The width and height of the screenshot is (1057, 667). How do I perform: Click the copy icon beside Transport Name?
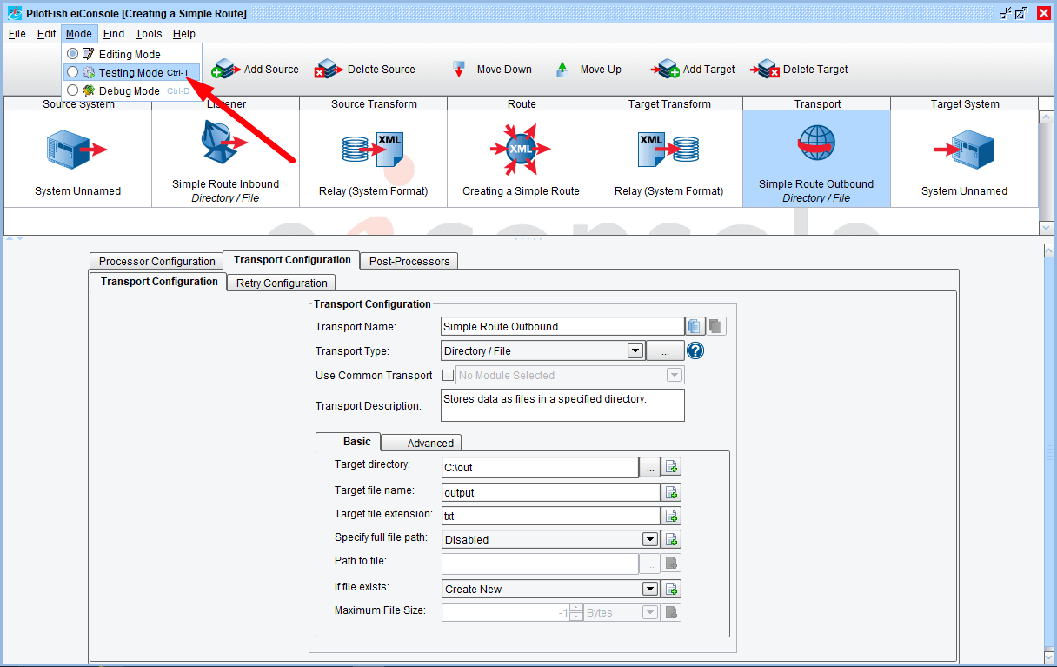pos(695,327)
